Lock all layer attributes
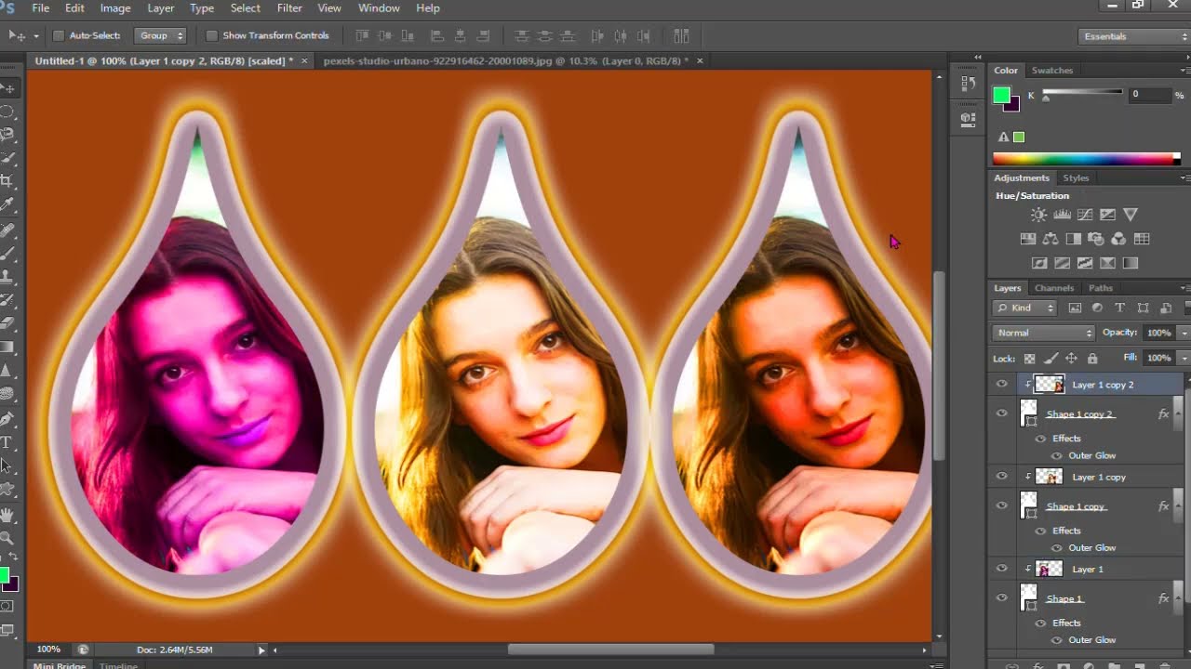 tap(1092, 358)
